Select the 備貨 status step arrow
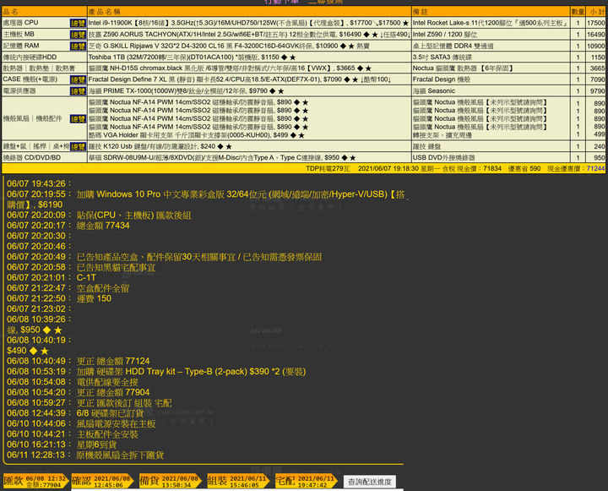608x491 pixels. pyautogui.click(x=171, y=482)
